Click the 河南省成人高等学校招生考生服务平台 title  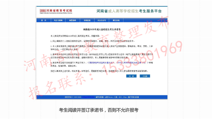[x=129, y=11]
